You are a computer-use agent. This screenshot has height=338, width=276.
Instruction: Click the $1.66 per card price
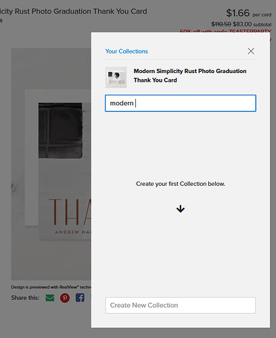point(248,13)
